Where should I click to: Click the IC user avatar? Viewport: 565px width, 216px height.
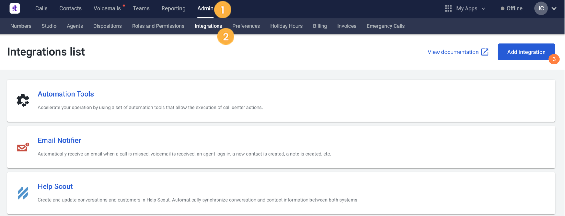tap(541, 8)
